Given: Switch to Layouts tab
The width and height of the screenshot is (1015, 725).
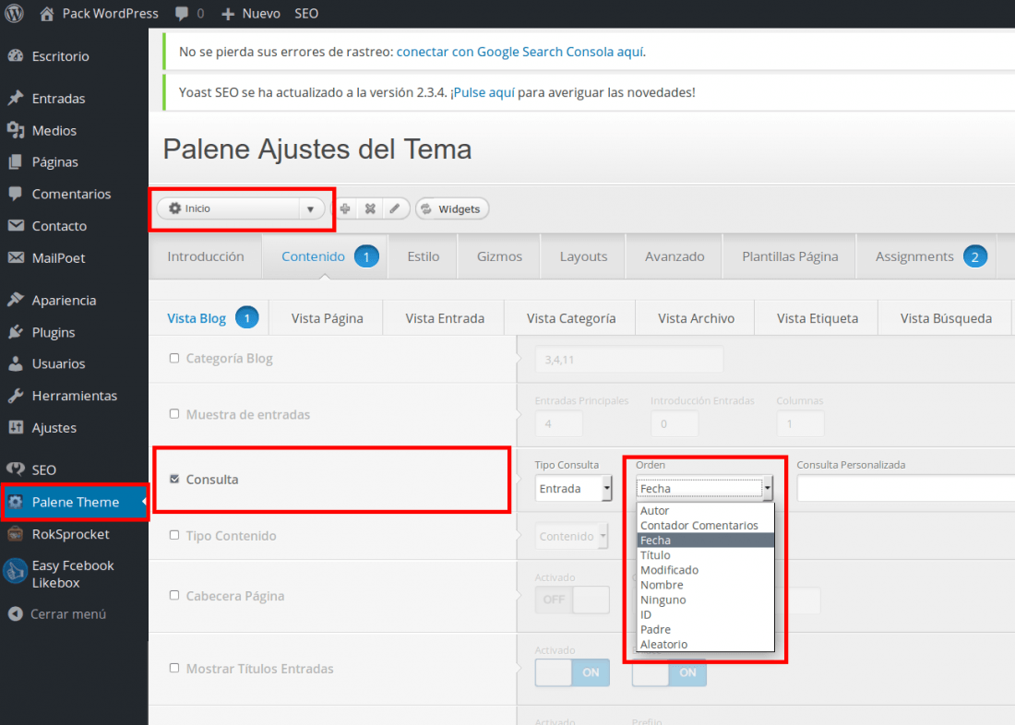Looking at the screenshot, I should pos(583,256).
